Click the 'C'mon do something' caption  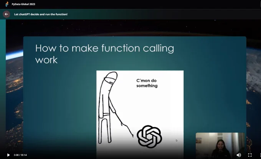click(147, 83)
